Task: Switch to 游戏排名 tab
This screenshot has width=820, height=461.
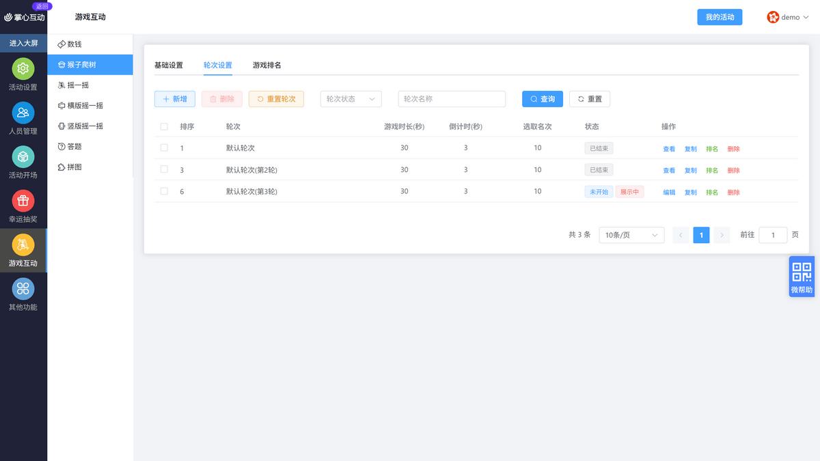Action: (267, 66)
